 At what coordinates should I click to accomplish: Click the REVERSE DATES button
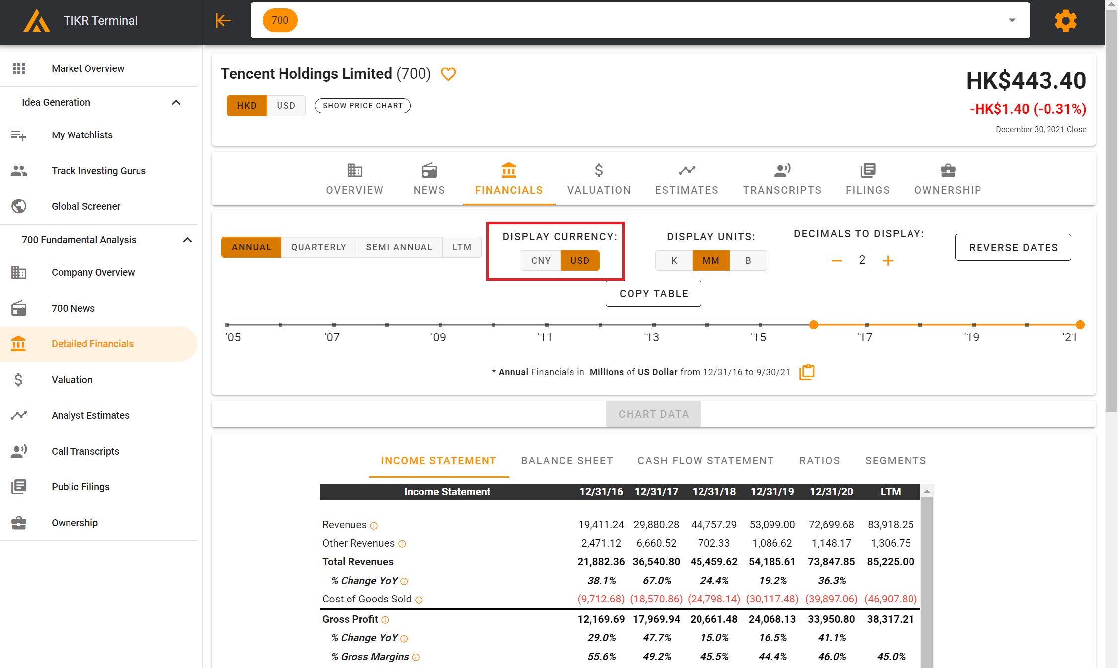[1013, 247]
